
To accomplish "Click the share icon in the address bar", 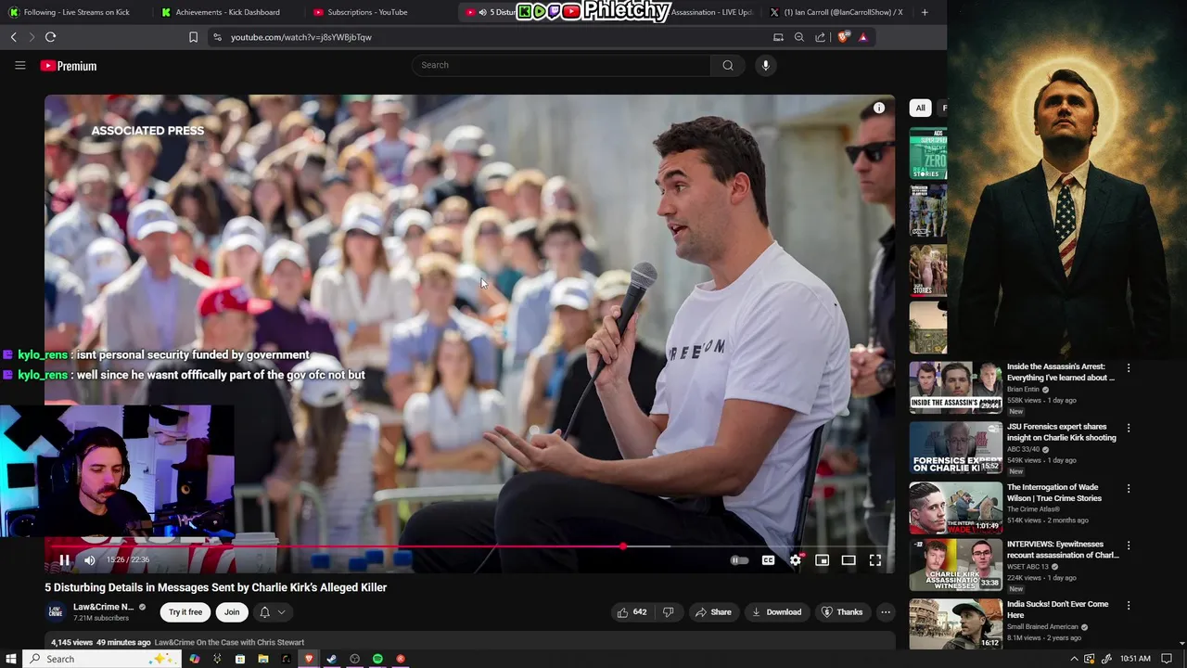I will tap(820, 37).
